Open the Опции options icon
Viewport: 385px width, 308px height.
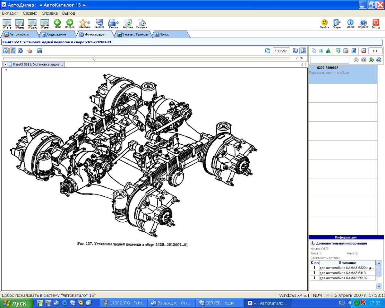337,23
